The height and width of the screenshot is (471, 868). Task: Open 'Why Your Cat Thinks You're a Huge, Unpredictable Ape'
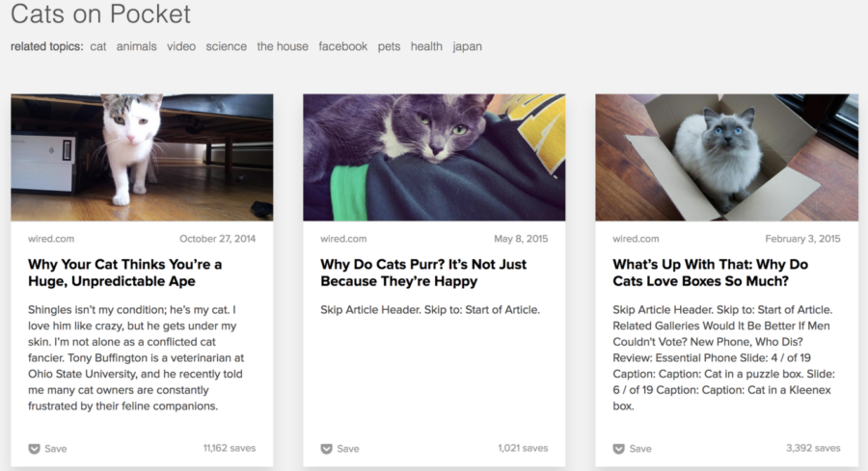125,273
